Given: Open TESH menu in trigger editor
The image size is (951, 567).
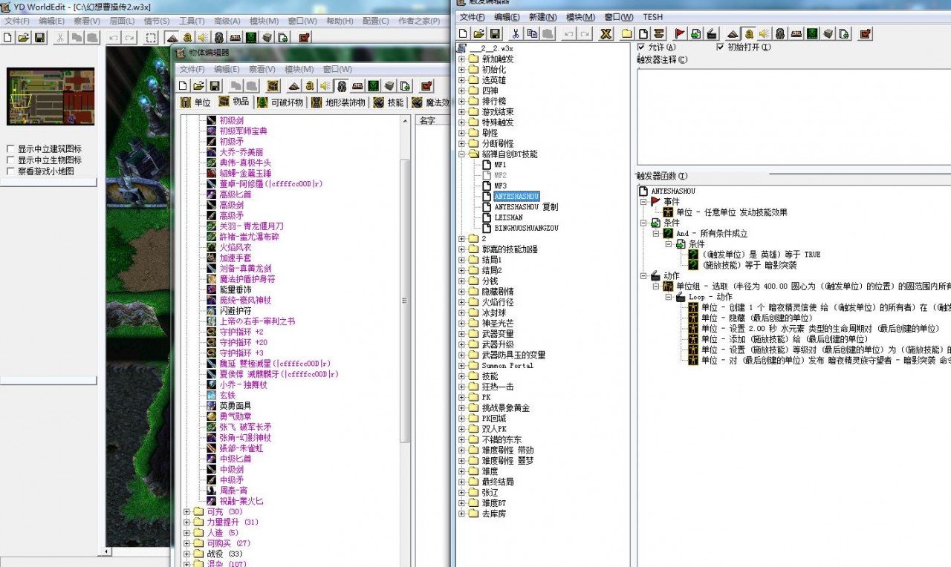Looking at the screenshot, I should click(653, 17).
